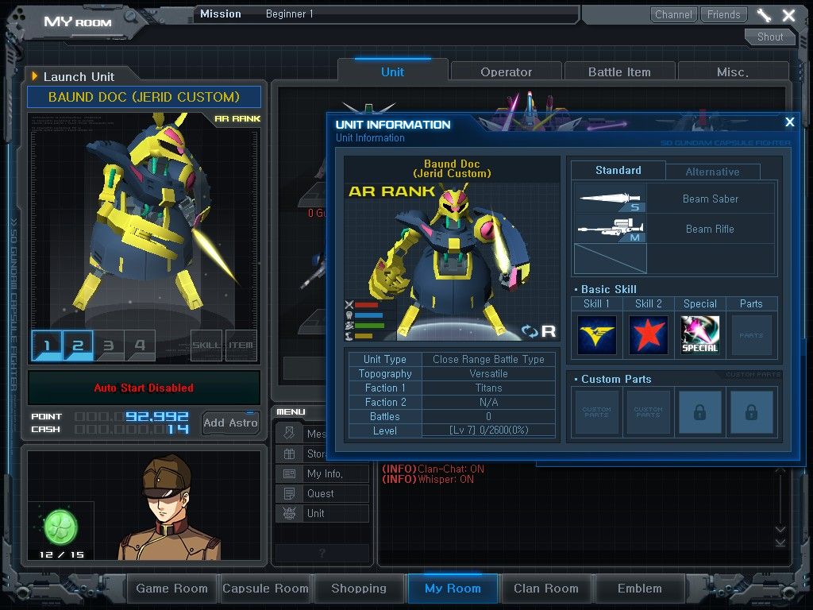Select the Standard weapon set tab
This screenshot has width=813, height=610.
[618, 170]
